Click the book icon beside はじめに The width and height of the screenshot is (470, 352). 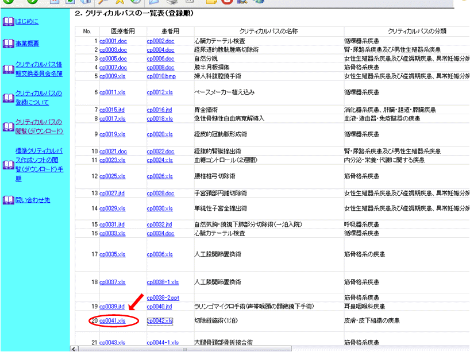tap(8, 22)
